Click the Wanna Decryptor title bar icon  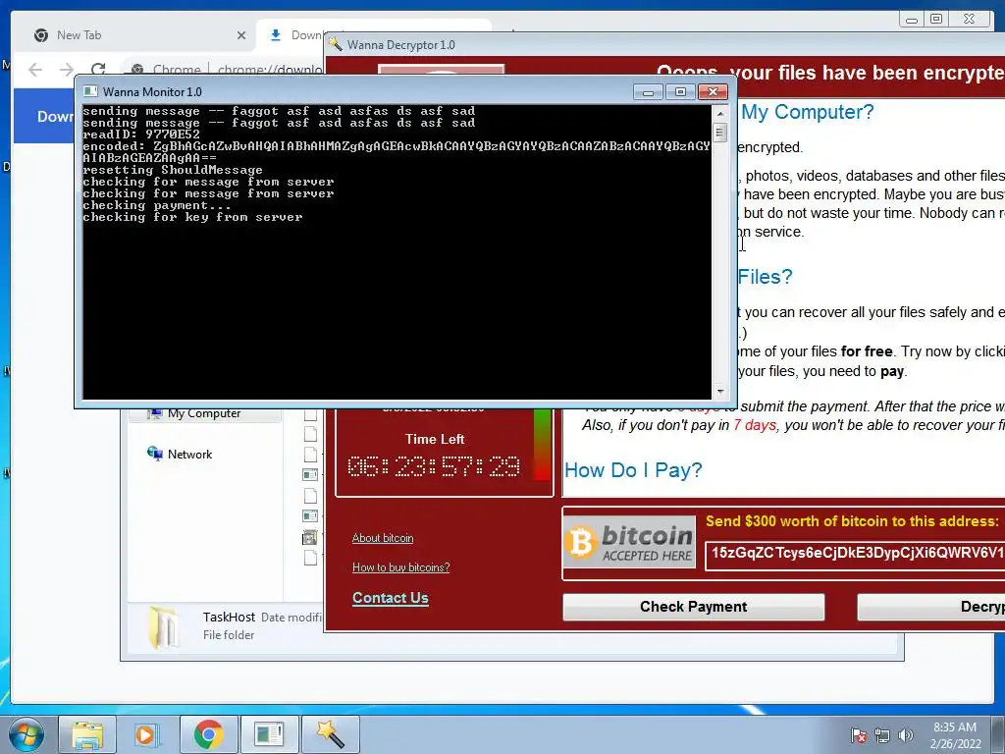click(x=335, y=44)
